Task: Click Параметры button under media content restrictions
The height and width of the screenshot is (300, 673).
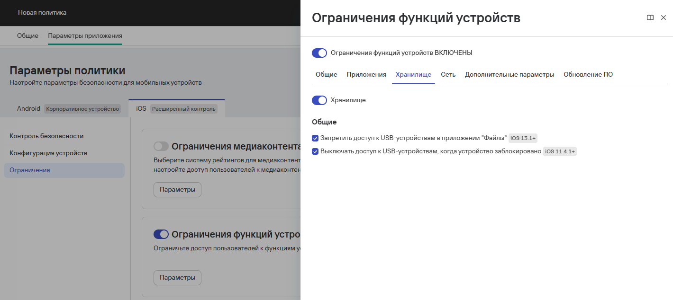Action: (177, 190)
